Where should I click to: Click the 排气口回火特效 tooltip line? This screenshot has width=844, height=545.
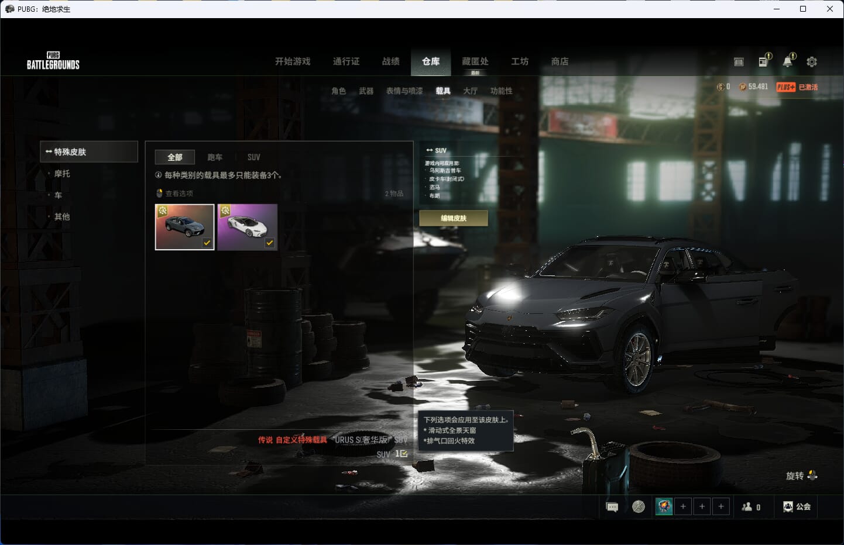[449, 441]
